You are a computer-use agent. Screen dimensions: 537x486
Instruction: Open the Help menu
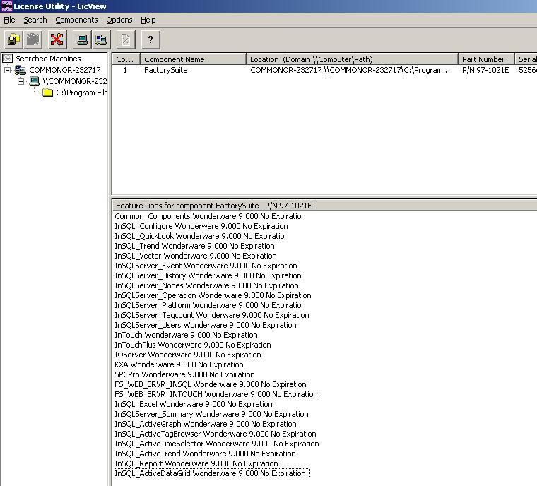148,20
